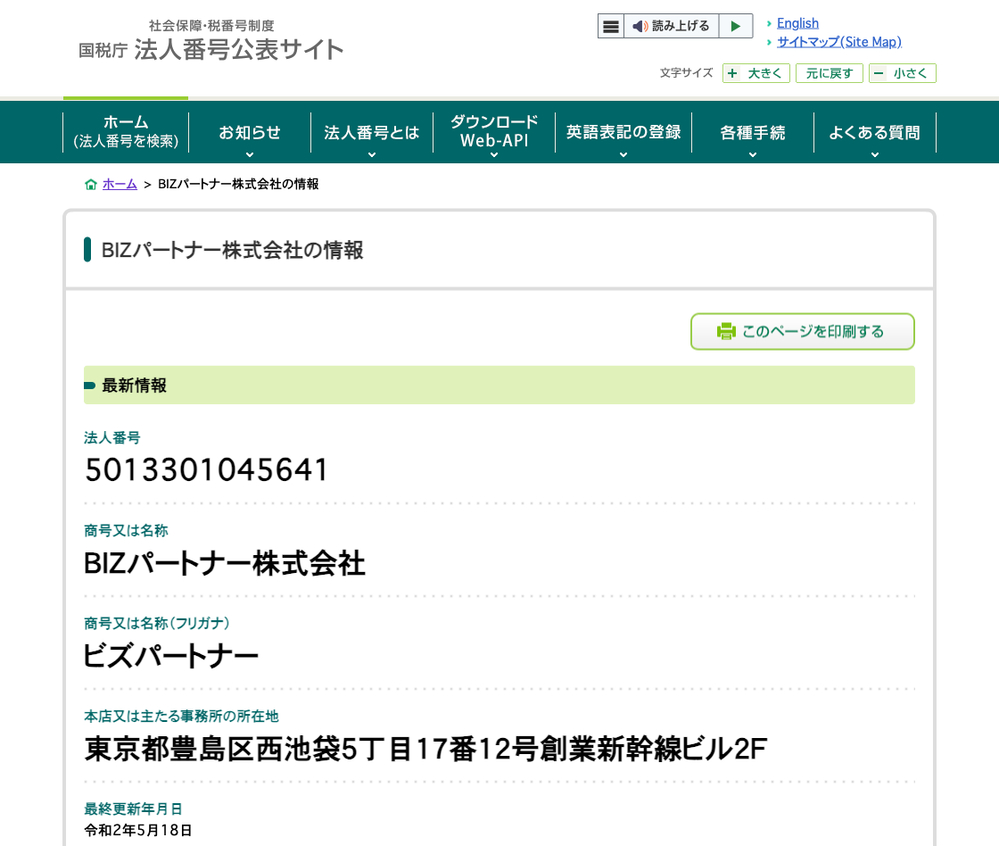
Task: Select update date 令和2年5月18日
Action: [x=137, y=830]
